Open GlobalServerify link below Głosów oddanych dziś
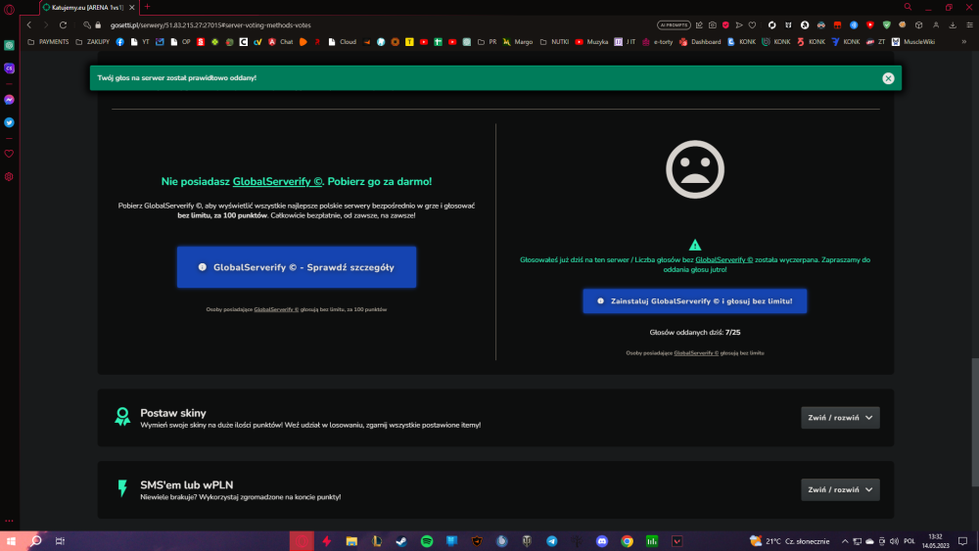The width and height of the screenshot is (979, 551). pos(696,353)
